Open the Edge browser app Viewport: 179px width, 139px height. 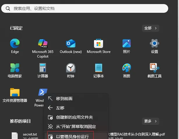click(x=15, y=46)
